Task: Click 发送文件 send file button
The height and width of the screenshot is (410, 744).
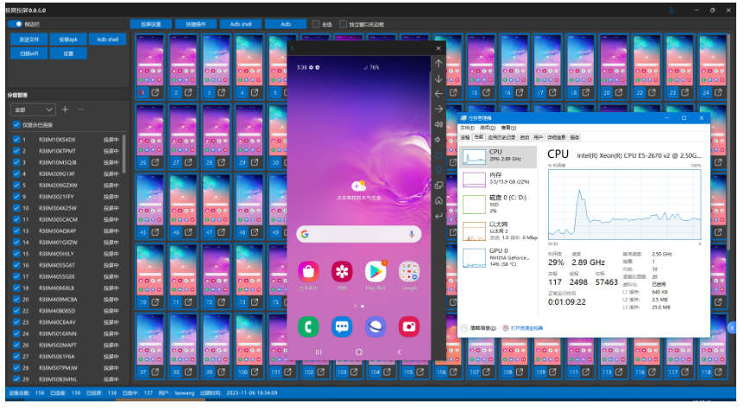Action: (x=29, y=40)
